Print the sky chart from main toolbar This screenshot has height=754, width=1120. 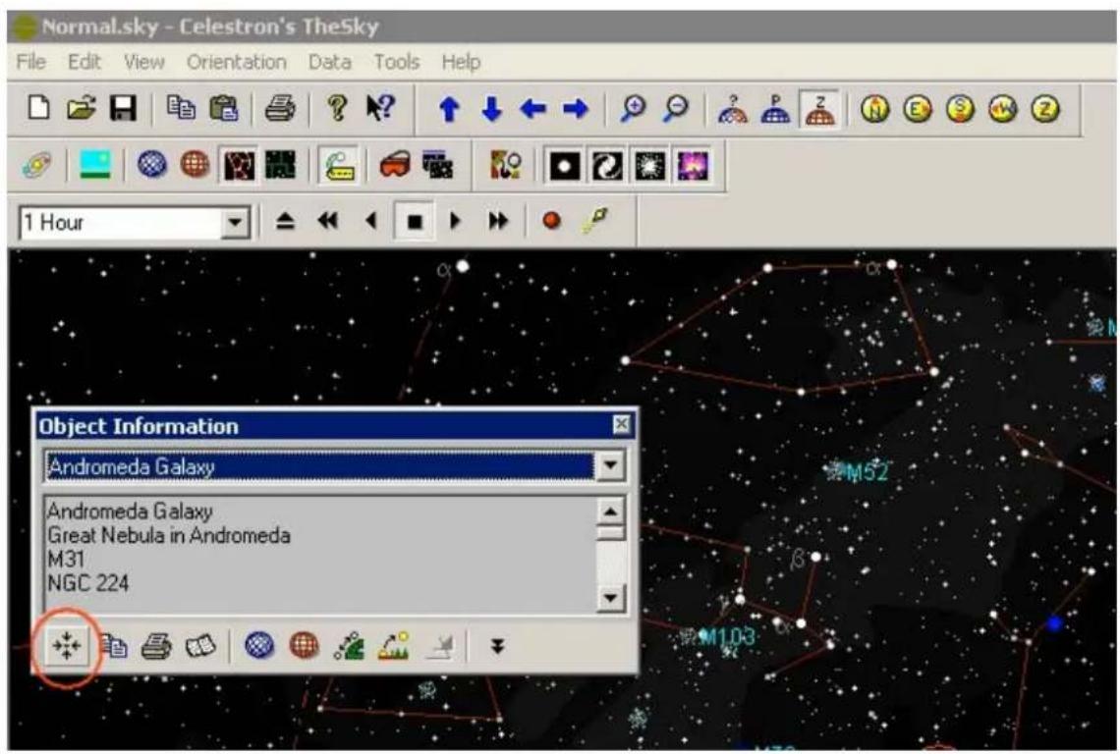pyautogui.click(x=280, y=109)
